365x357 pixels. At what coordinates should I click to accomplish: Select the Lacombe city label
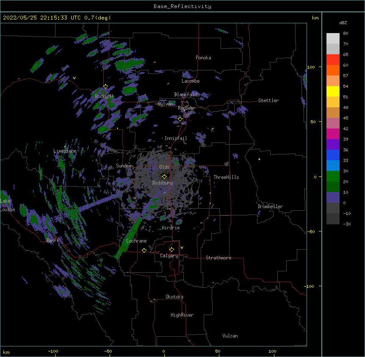coord(191,81)
